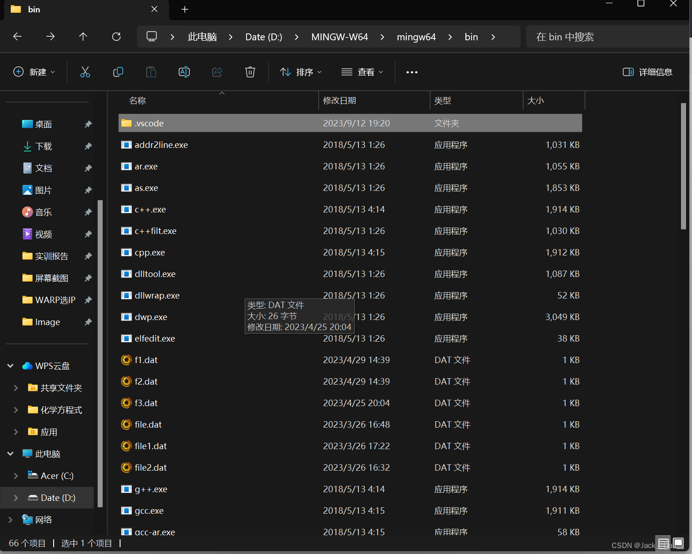
Task: Refresh the current folder view
Action: pos(116,37)
